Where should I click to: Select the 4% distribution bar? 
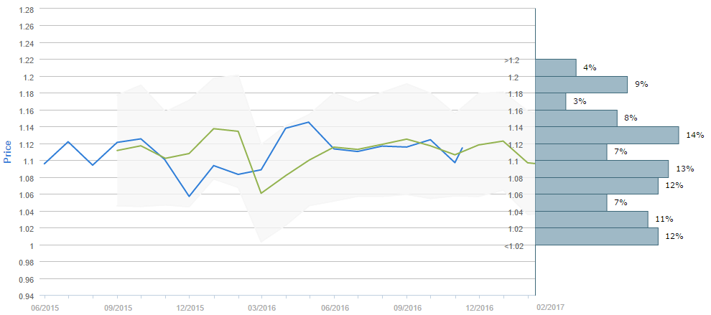[x=556, y=67]
